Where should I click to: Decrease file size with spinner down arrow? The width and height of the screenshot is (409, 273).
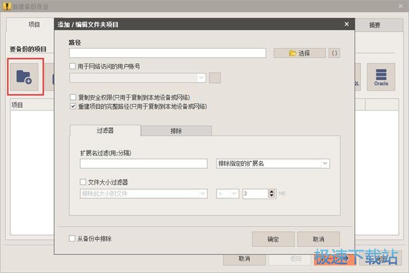pos(272,196)
